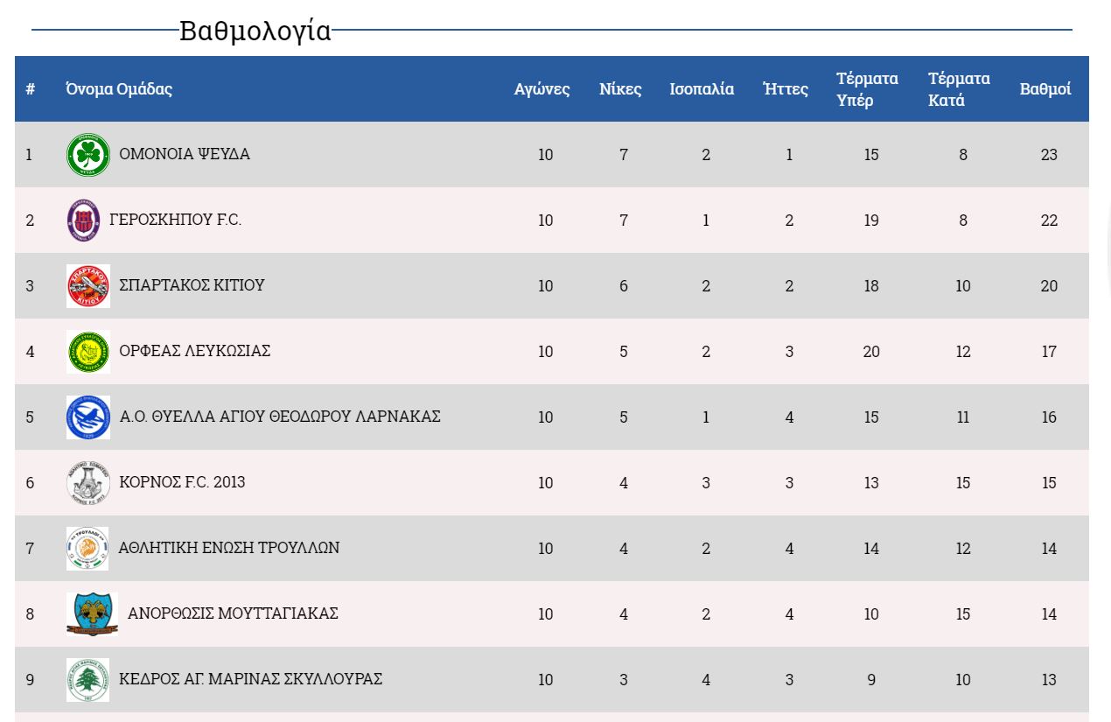Select the ΚΕΔΡΟΣ ΑΓ. ΜΑΡΙΝΑΣ ΣΚΥΛΛΟΥΡΑΣ team name
The image size is (1111, 722).
tap(250, 679)
